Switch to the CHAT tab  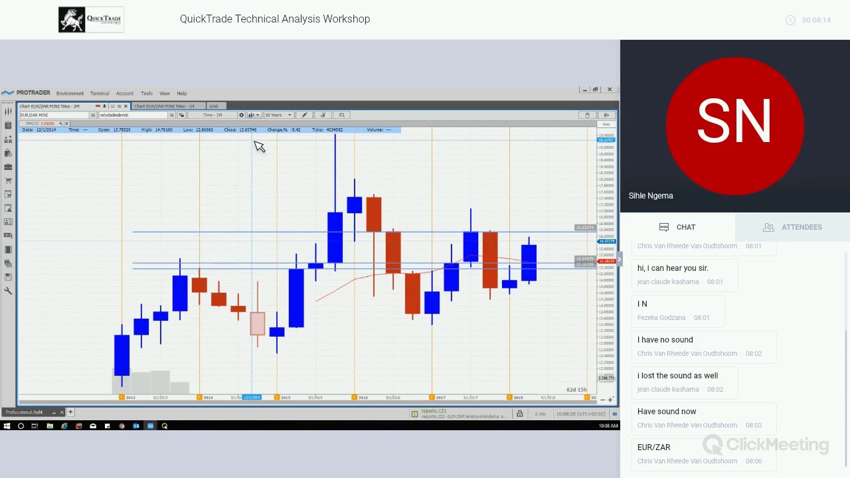point(677,227)
